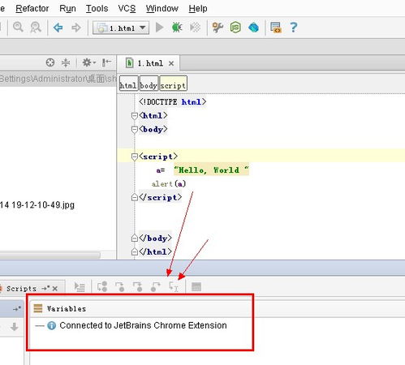Viewport: 405px width, 365px height.
Task: Open project panel gear settings dropdown
Action: [88, 62]
